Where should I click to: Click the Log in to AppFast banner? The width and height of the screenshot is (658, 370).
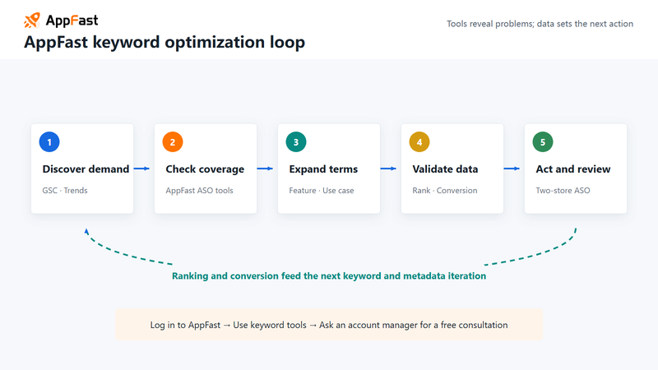[329, 325]
